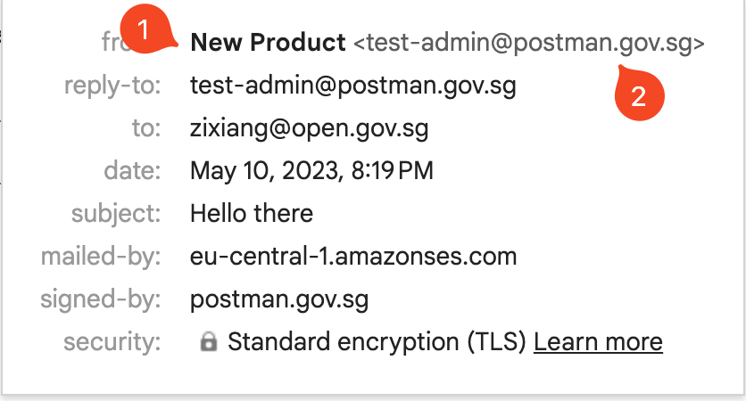Click the recipient zixiang@open.gov.sg

pyautogui.click(x=310, y=128)
